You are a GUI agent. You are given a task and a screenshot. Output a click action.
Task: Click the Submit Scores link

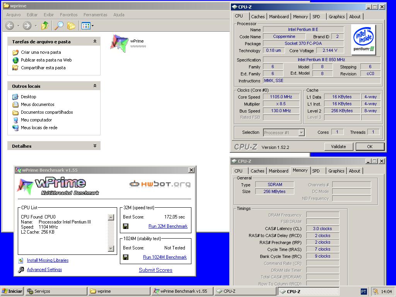pos(155,270)
